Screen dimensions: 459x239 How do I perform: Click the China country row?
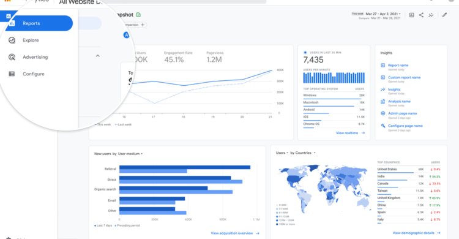[x=409, y=206]
